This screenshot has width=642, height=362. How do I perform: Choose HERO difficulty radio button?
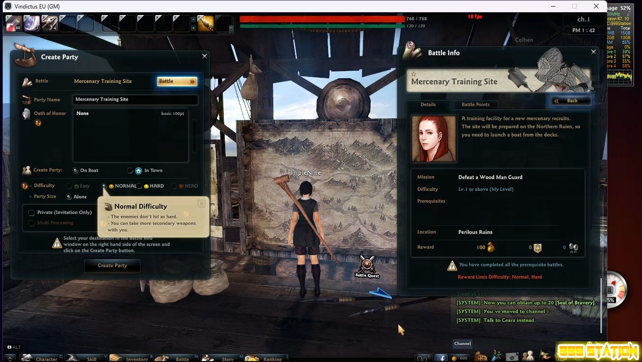pyautogui.click(x=174, y=186)
